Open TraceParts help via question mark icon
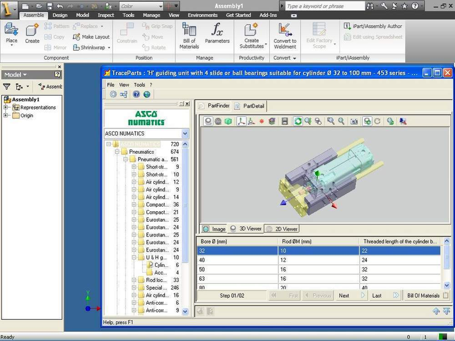 (136, 94)
